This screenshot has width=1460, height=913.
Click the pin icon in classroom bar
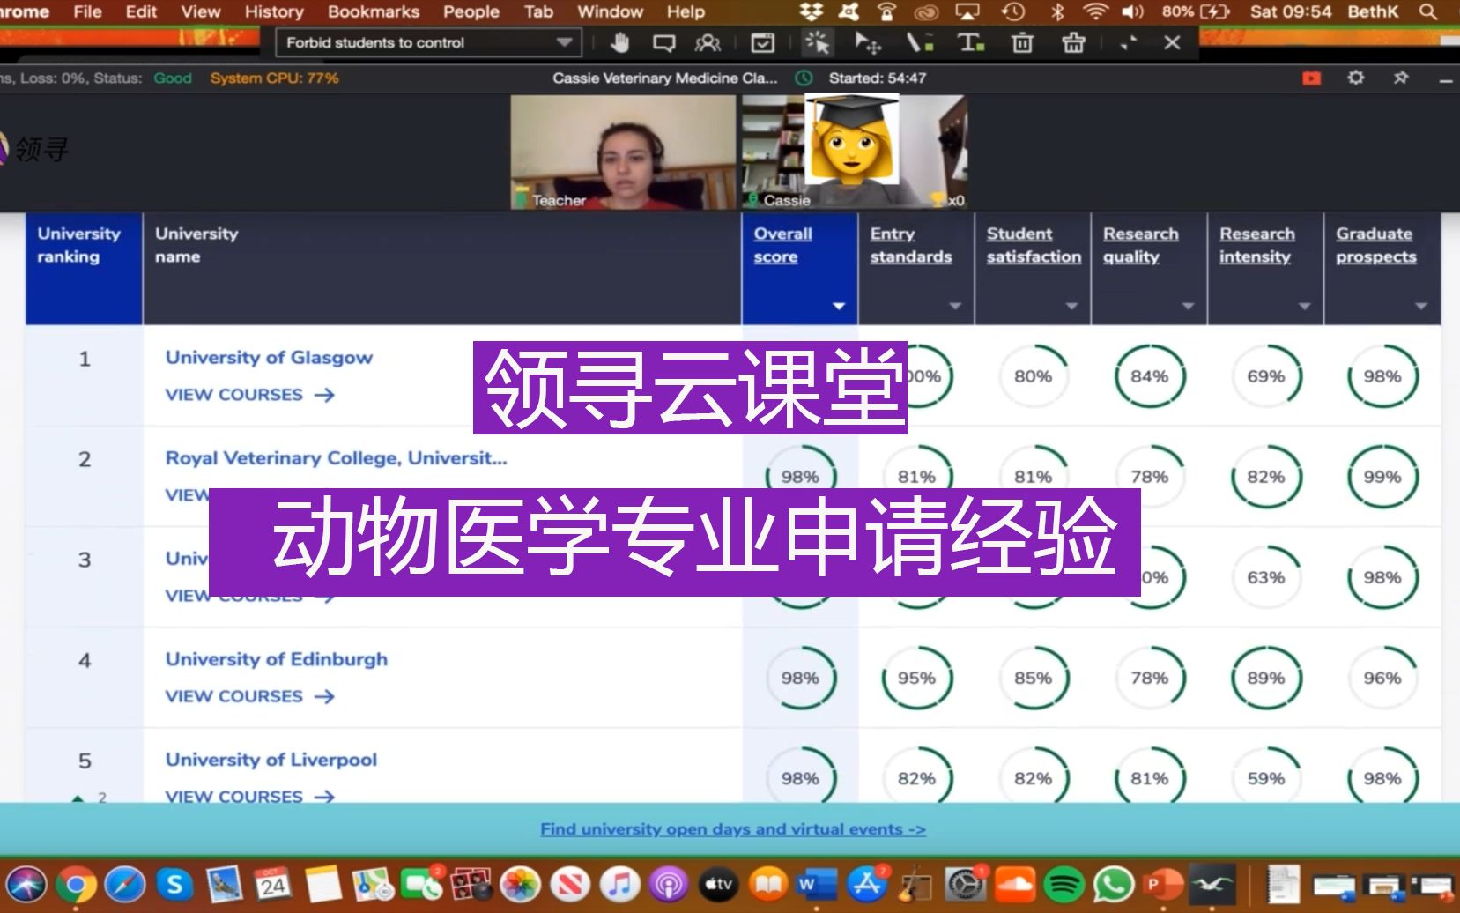[x=1401, y=78]
